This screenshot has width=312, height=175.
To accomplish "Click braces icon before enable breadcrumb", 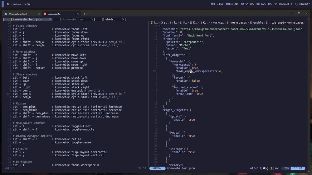I will pos(251,23).
